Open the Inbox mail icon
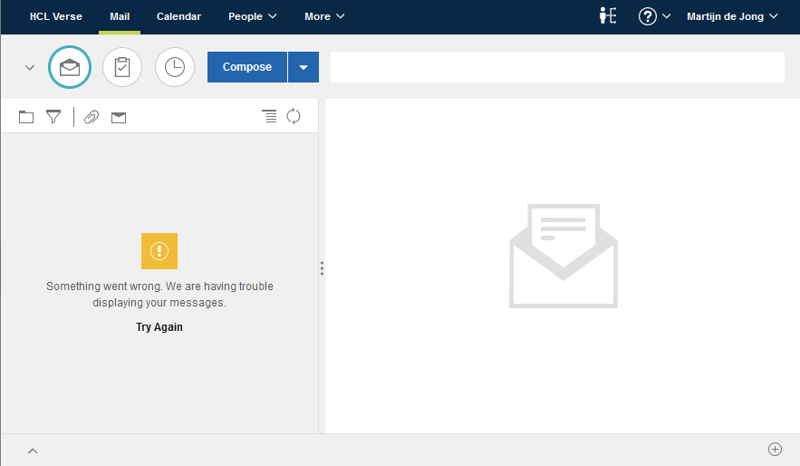 click(x=70, y=67)
